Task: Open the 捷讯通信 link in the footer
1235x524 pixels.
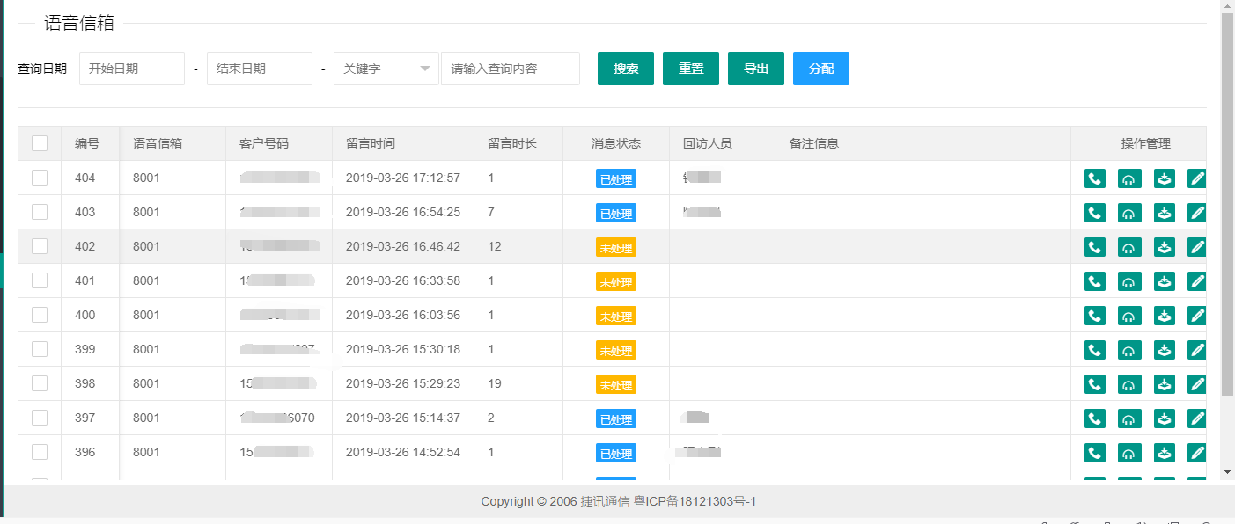Action: (x=604, y=501)
